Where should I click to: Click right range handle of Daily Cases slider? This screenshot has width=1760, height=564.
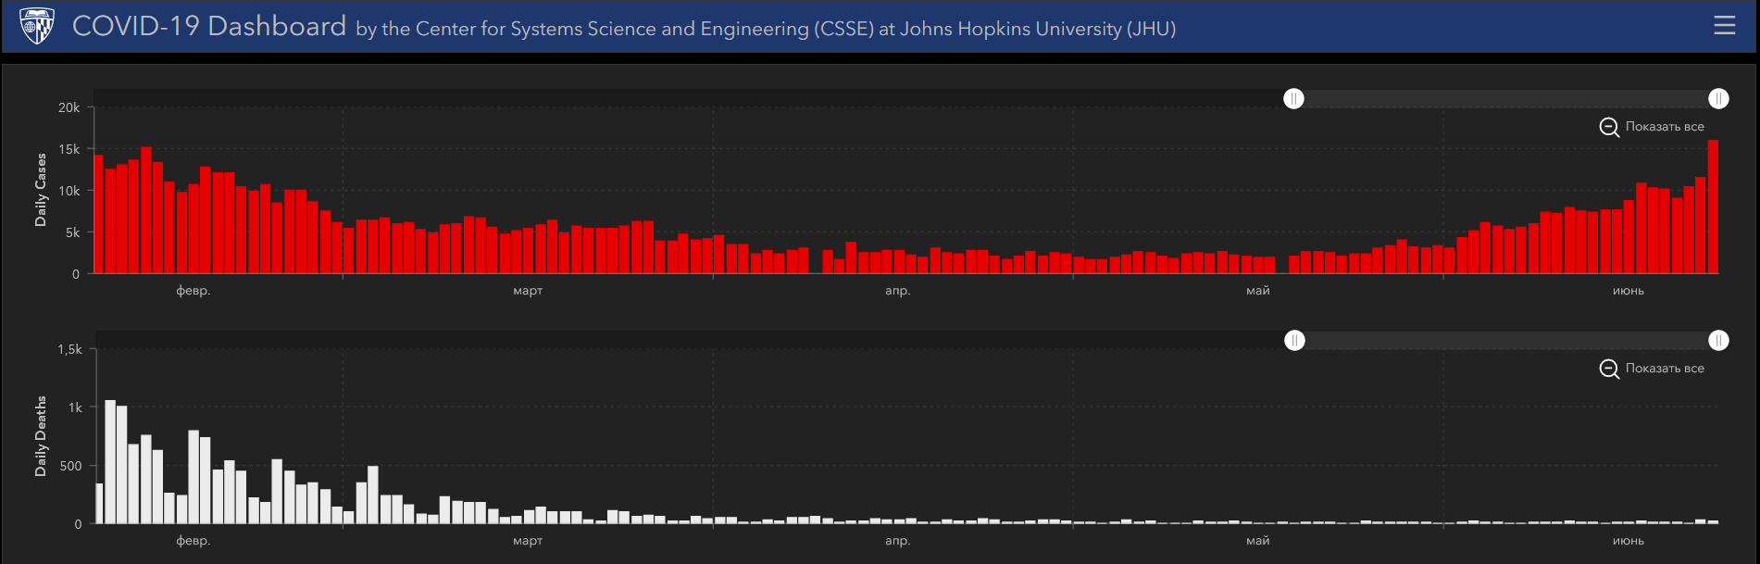(x=1718, y=99)
